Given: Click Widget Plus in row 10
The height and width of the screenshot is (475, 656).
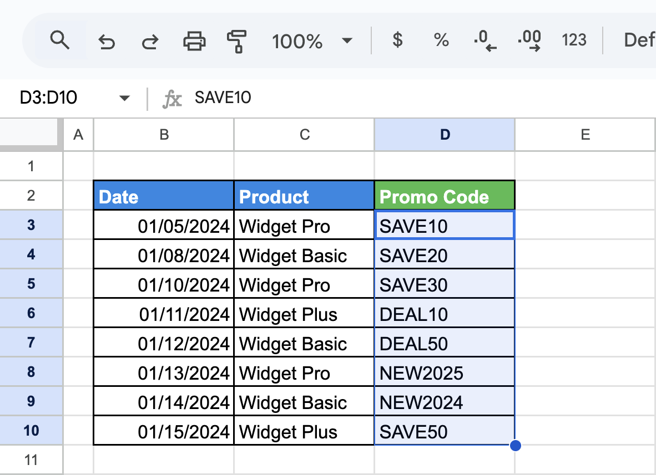Looking at the screenshot, I should (x=304, y=431).
